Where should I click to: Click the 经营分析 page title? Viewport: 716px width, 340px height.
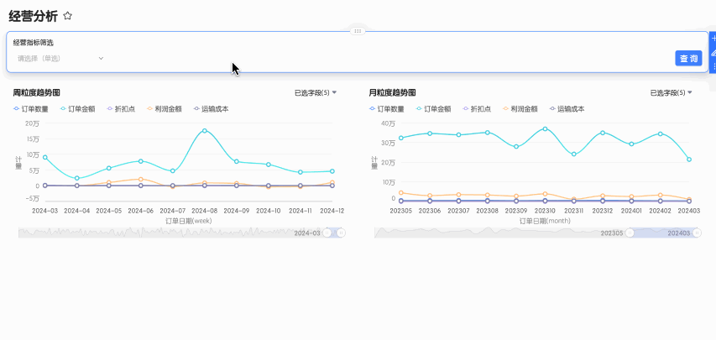pyautogui.click(x=34, y=17)
